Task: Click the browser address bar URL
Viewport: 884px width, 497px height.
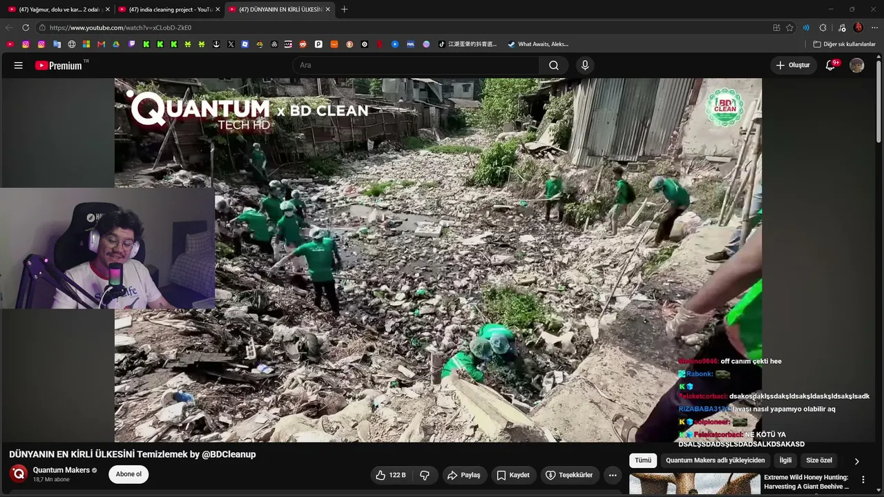Action: pyautogui.click(x=120, y=28)
